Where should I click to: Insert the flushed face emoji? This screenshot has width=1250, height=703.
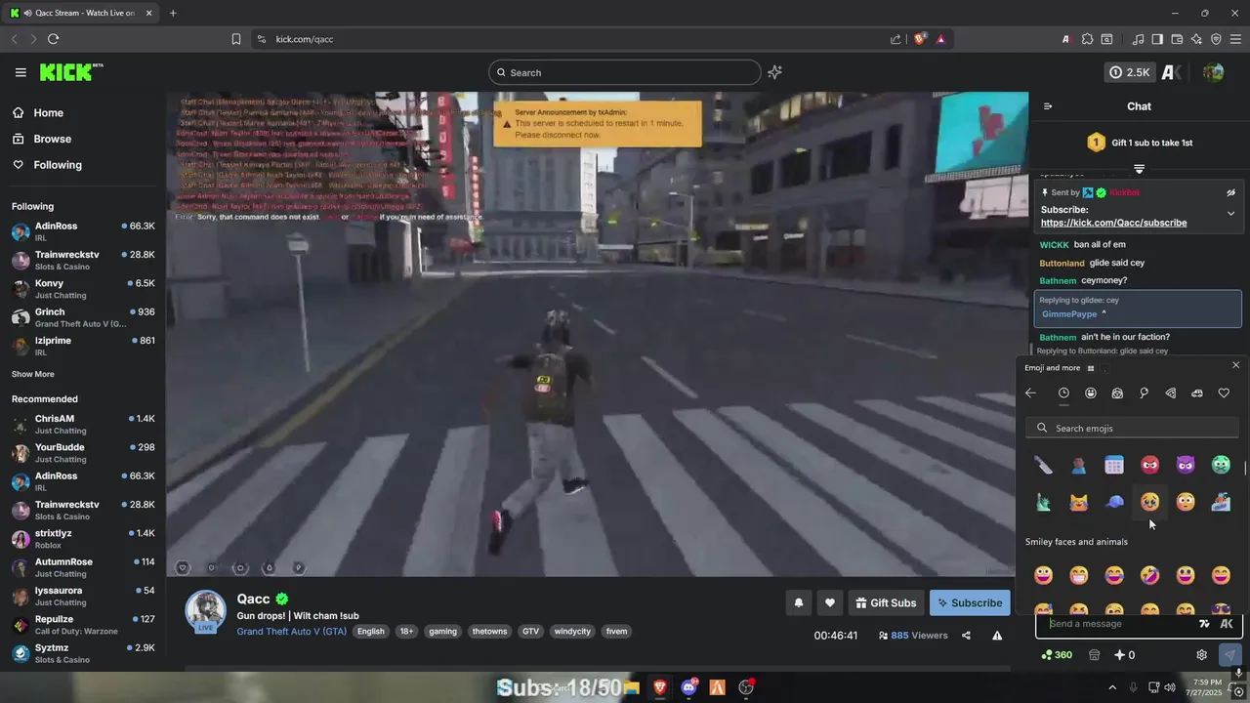1186,502
